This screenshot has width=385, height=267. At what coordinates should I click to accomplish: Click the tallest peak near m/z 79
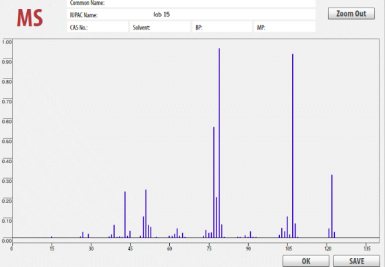[x=219, y=143]
